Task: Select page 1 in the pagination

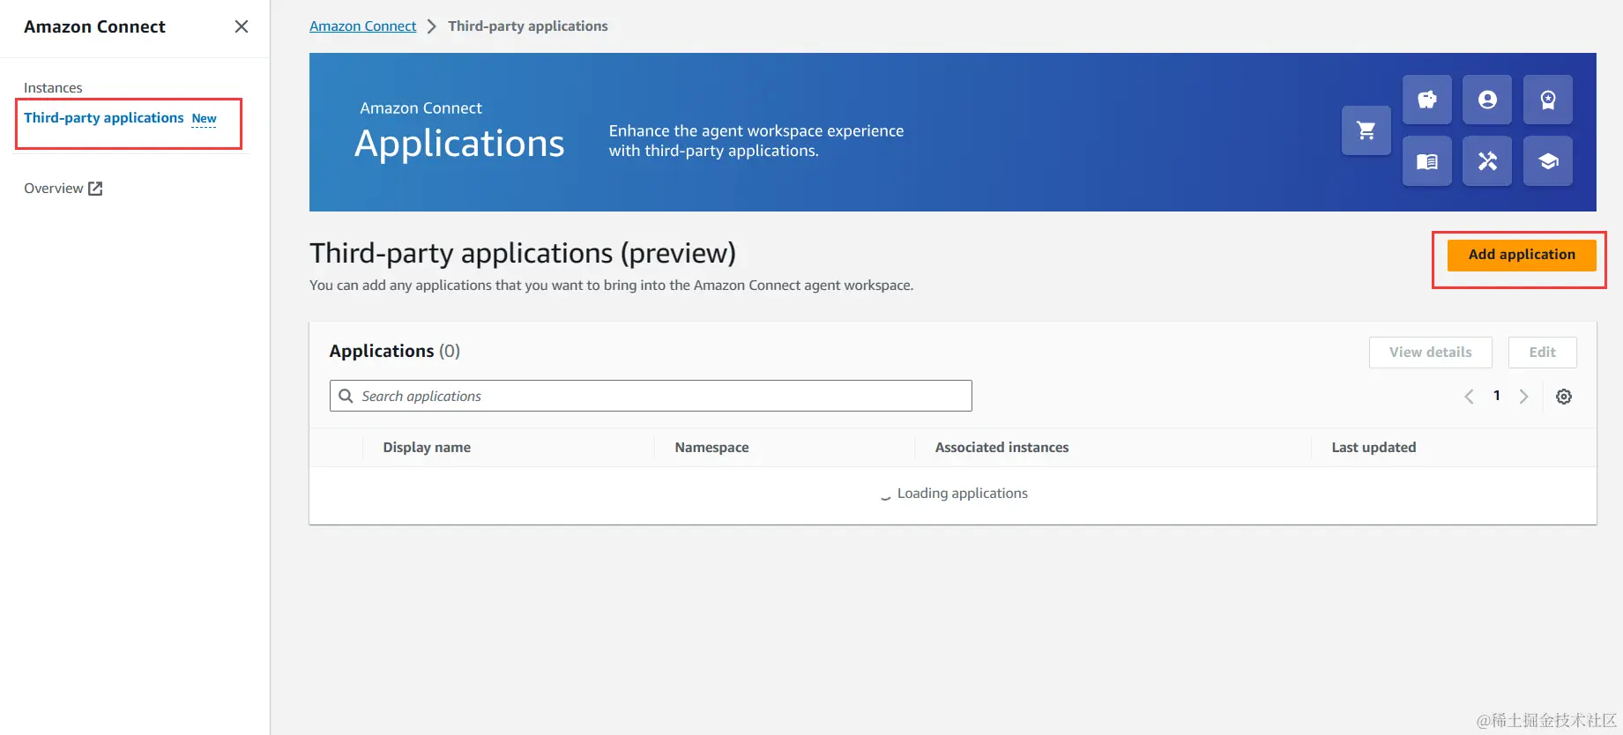Action: [x=1496, y=396]
